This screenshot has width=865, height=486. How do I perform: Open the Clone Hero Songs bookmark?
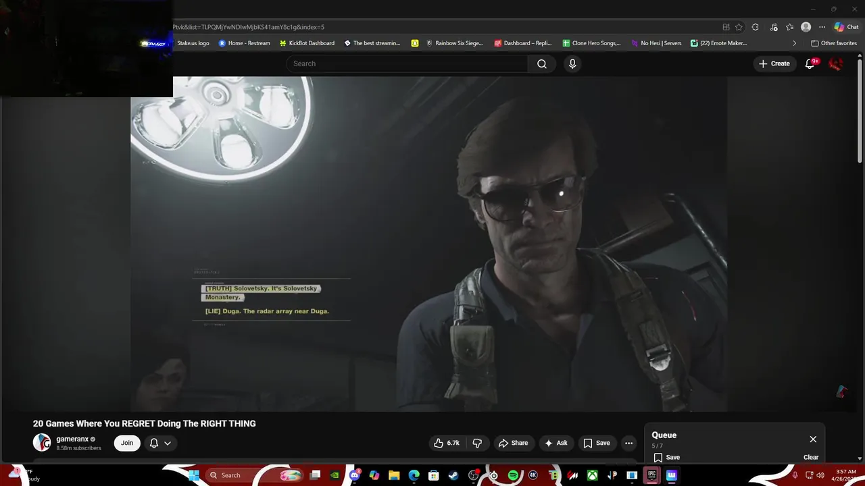(591, 43)
